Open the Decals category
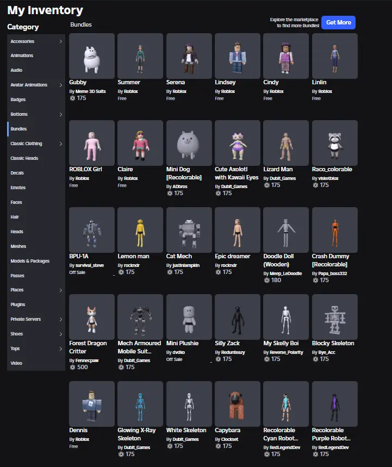Viewport: 392px width, 467px height. pyautogui.click(x=36, y=173)
